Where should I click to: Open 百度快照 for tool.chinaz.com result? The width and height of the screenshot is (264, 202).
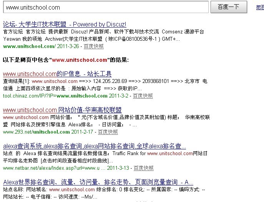pos(143,96)
